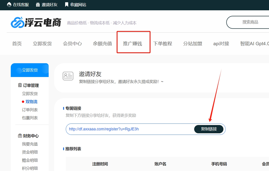Select 余额充值 in the top navigation
269x171 pixels.
pyautogui.click(x=103, y=43)
